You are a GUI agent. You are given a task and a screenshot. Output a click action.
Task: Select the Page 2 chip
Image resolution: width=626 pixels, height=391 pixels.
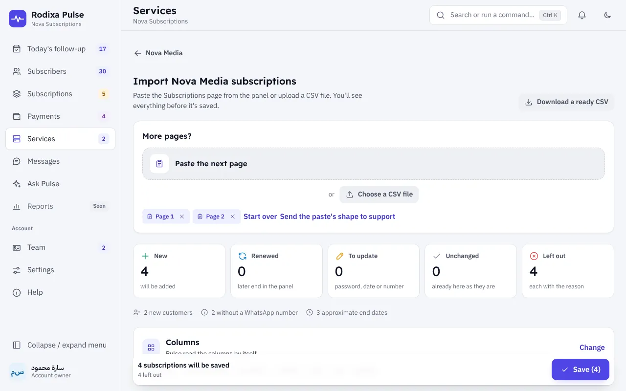tap(217, 217)
